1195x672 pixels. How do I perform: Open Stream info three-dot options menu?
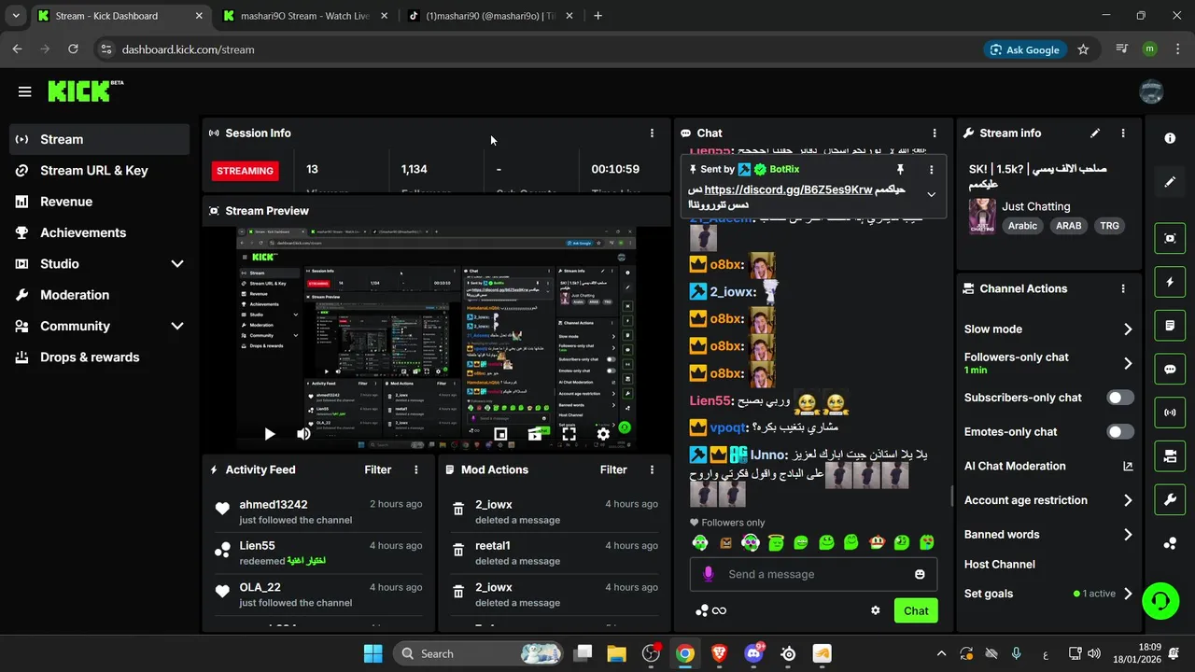(x=1123, y=133)
